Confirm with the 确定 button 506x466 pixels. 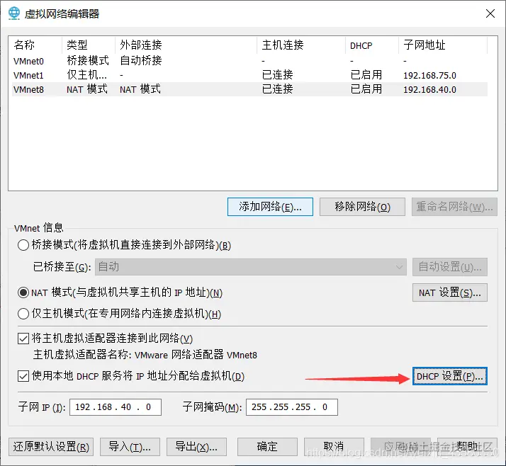tap(267, 447)
